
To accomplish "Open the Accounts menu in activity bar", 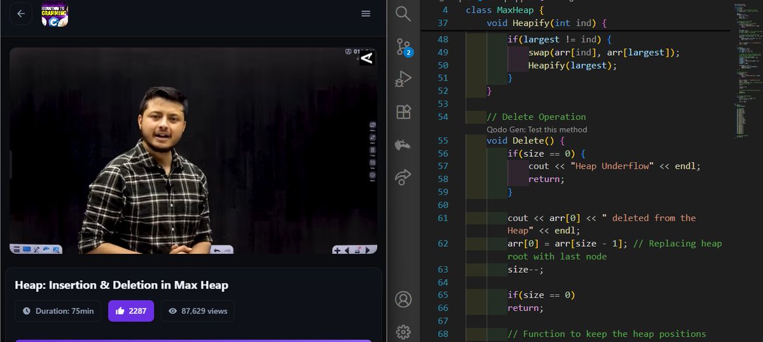I will [404, 299].
